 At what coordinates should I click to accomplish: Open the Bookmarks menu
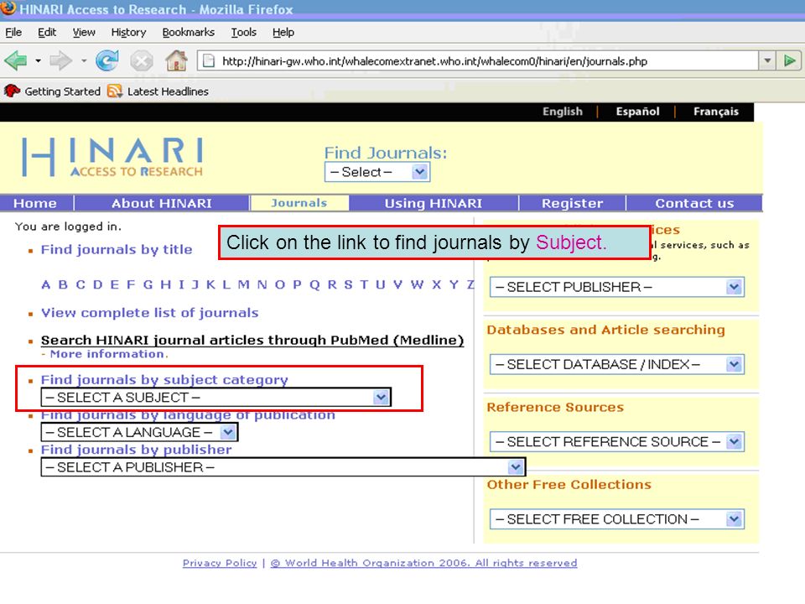(189, 33)
